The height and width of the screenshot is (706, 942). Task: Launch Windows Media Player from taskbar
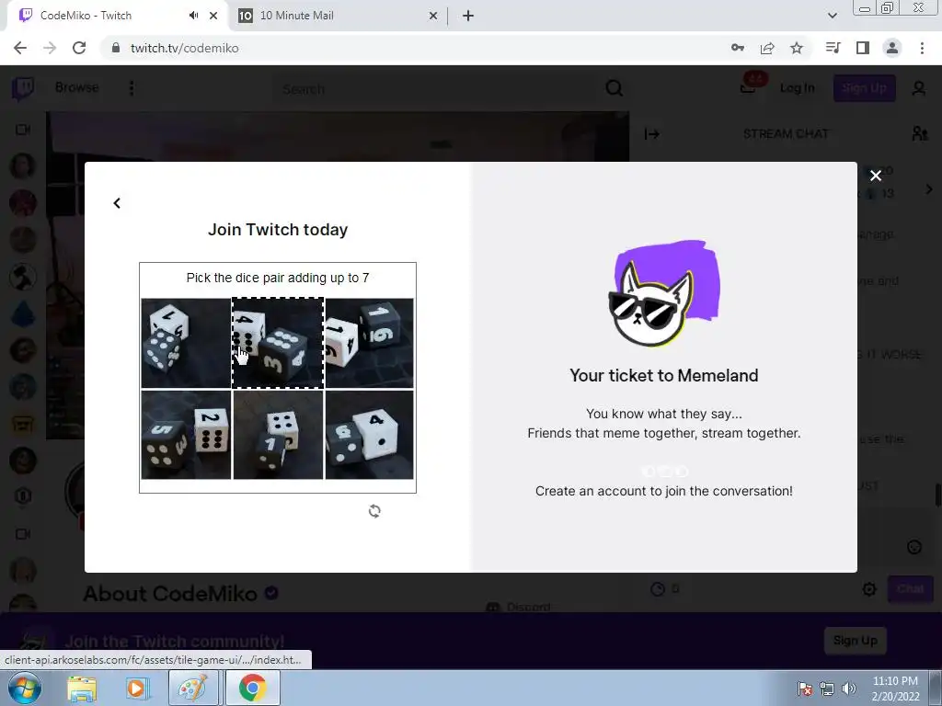point(136,688)
